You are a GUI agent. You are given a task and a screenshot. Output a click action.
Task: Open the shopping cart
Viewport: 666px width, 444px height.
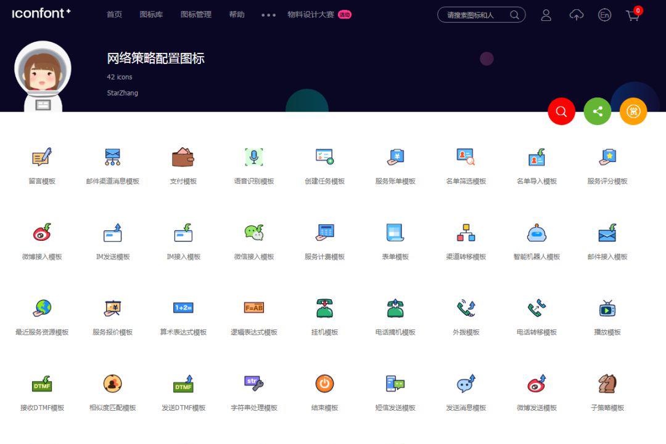(x=633, y=15)
